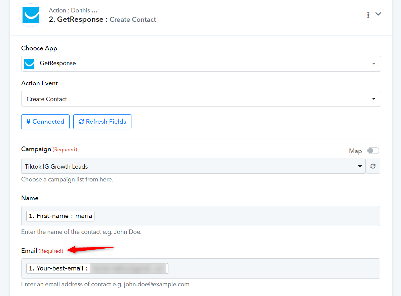Open the Campaign list dropdown
Viewport: 401px width, 296px height.
tap(193, 166)
